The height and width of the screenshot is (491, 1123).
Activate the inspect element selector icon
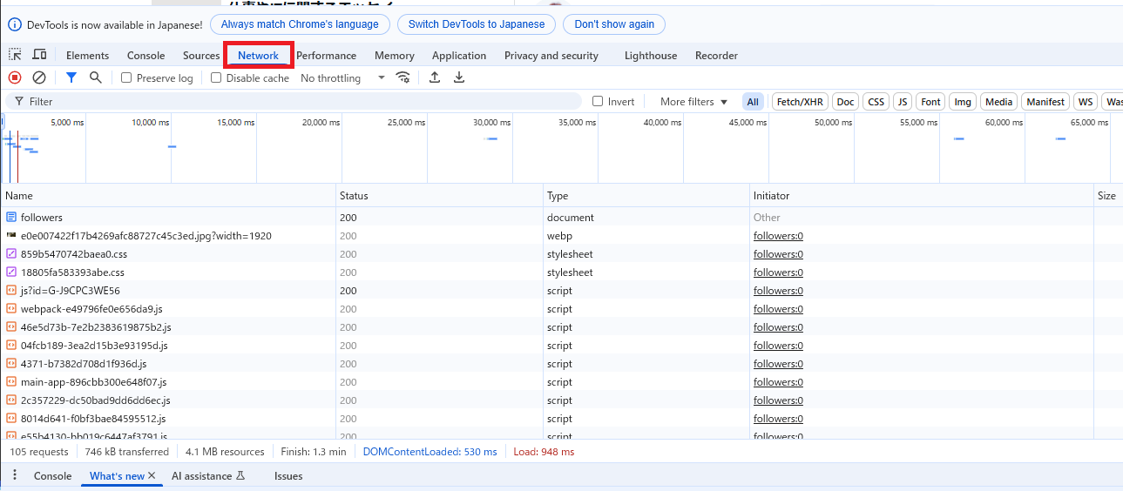(x=15, y=55)
